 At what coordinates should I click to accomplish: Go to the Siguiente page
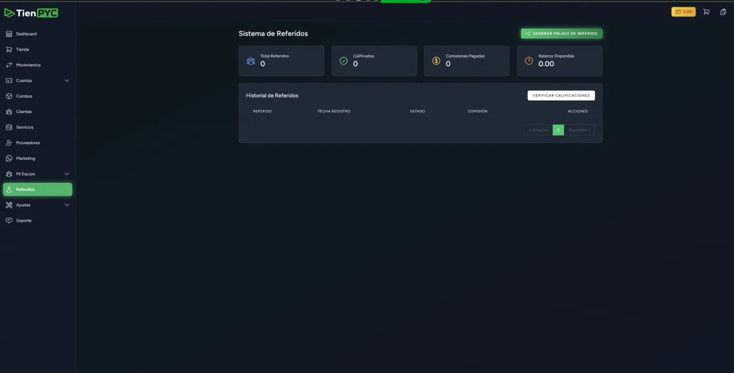coord(579,130)
